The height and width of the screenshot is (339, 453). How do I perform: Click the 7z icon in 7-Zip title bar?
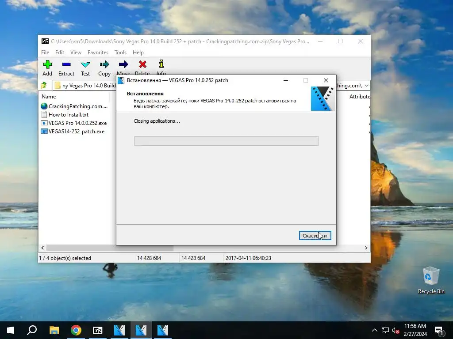(45, 41)
